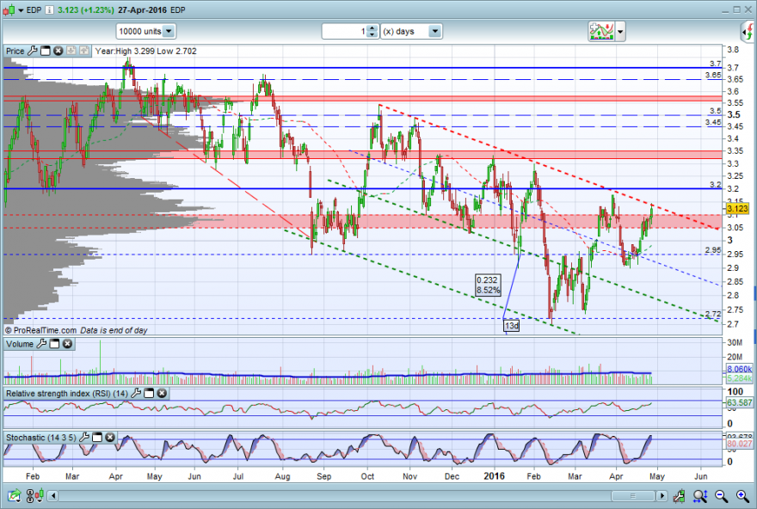The width and height of the screenshot is (757, 509).
Task: Zoom in with plus magnifier icon
Action: coord(742,495)
